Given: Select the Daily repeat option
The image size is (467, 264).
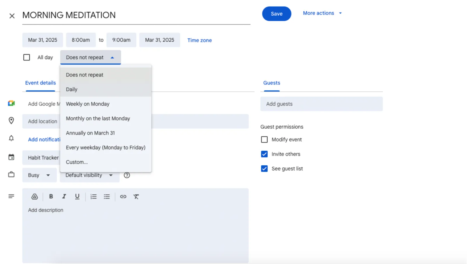Looking at the screenshot, I should click(106, 89).
